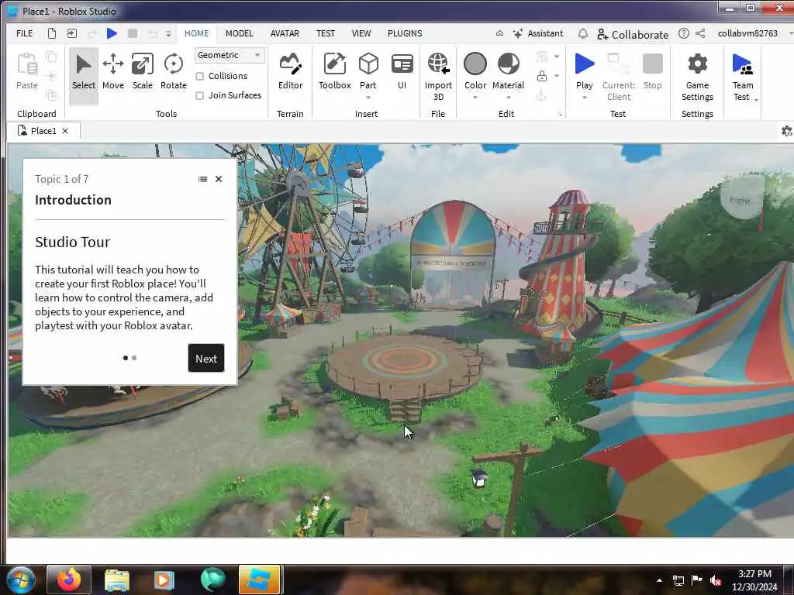Open Game Settings
The height and width of the screenshot is (595, 794).
click(x=697, y=76)
